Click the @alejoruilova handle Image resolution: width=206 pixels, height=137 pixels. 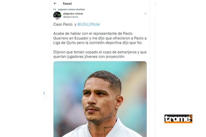70,17
